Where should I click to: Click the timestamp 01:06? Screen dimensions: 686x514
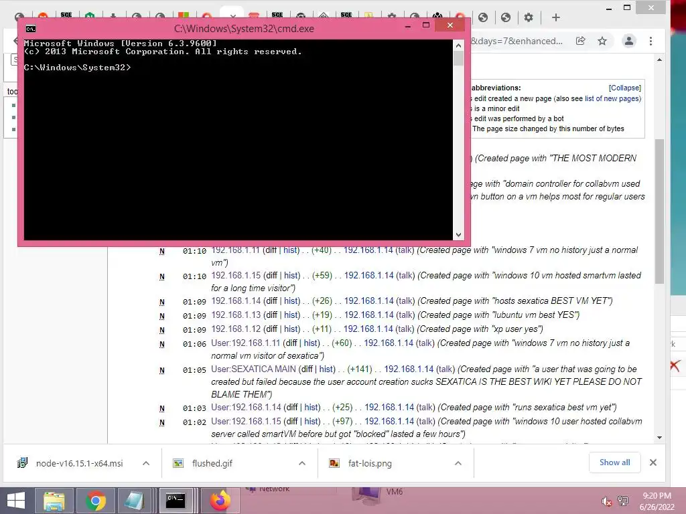point(194,345)
